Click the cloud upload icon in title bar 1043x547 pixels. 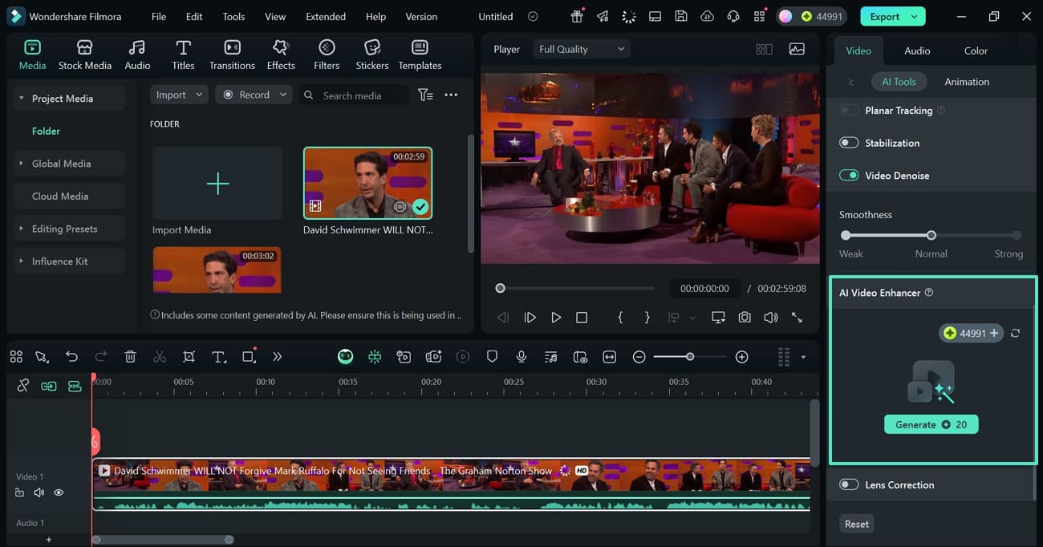pos(707,16)
